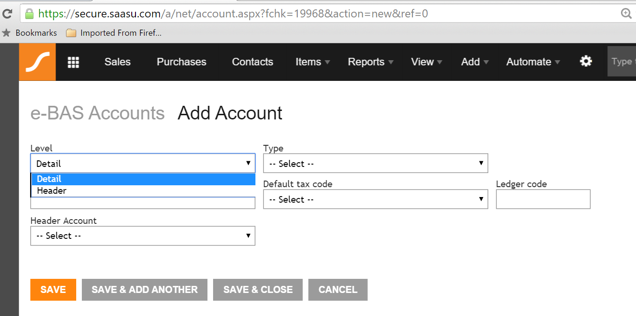The width and height of the screenshot is (636, 316).
Task: Click the Add Account page heading
Action: pos(230,113)
